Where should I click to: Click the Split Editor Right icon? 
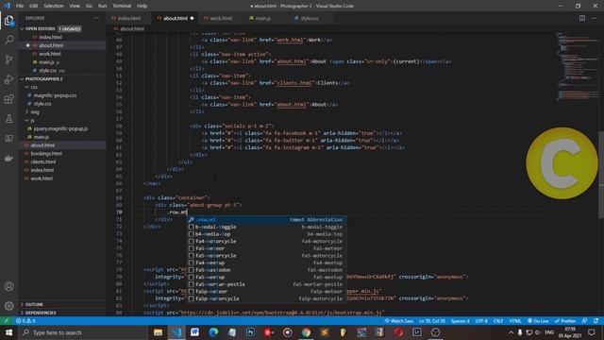582,18
